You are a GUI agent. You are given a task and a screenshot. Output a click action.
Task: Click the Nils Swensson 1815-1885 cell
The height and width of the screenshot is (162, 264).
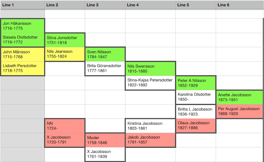(x=151, y=69)
